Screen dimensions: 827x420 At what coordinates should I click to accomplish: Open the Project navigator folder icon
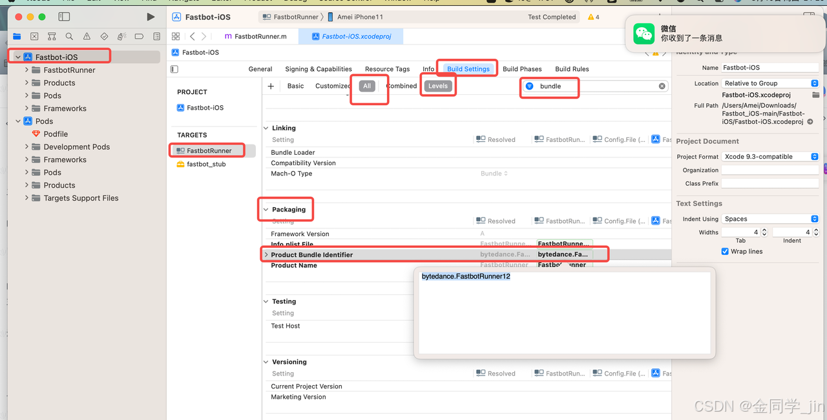(17, 37)
